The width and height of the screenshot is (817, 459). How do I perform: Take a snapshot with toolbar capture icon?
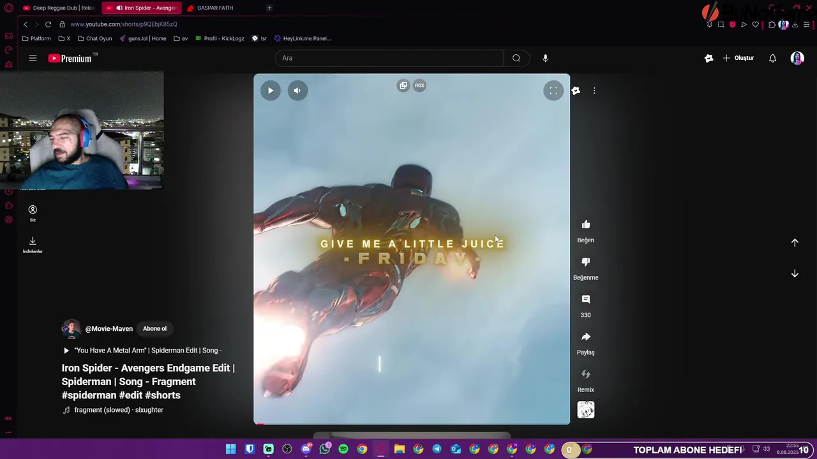tap(721, 24)
